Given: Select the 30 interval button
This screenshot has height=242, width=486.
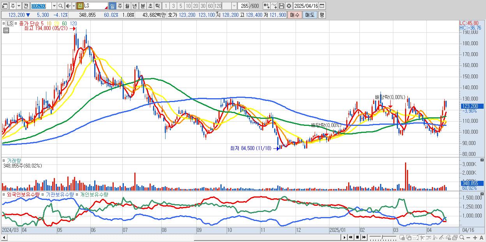Looking at the screenshot, I should pyautogui.click(x=203, y=6).
